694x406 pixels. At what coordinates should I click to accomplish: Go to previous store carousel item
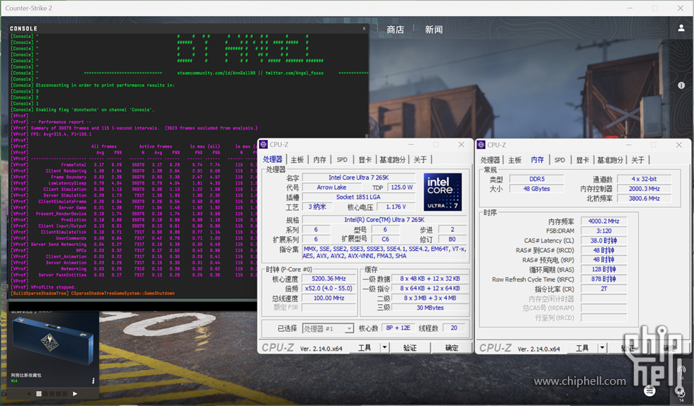pos(28,393)
